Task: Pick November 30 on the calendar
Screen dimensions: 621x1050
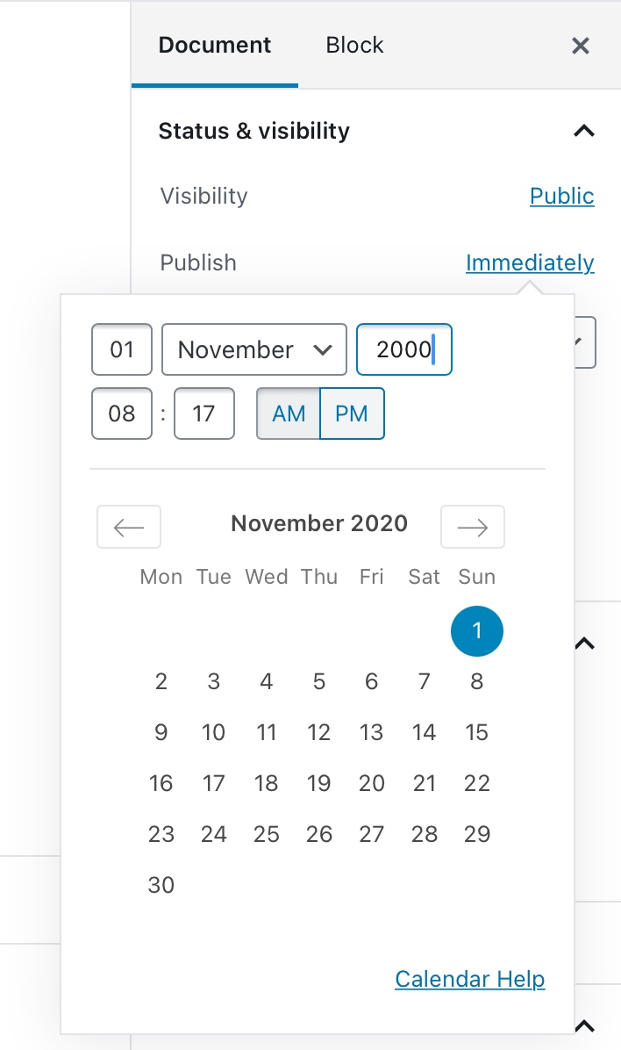Action: coord(161,885)
